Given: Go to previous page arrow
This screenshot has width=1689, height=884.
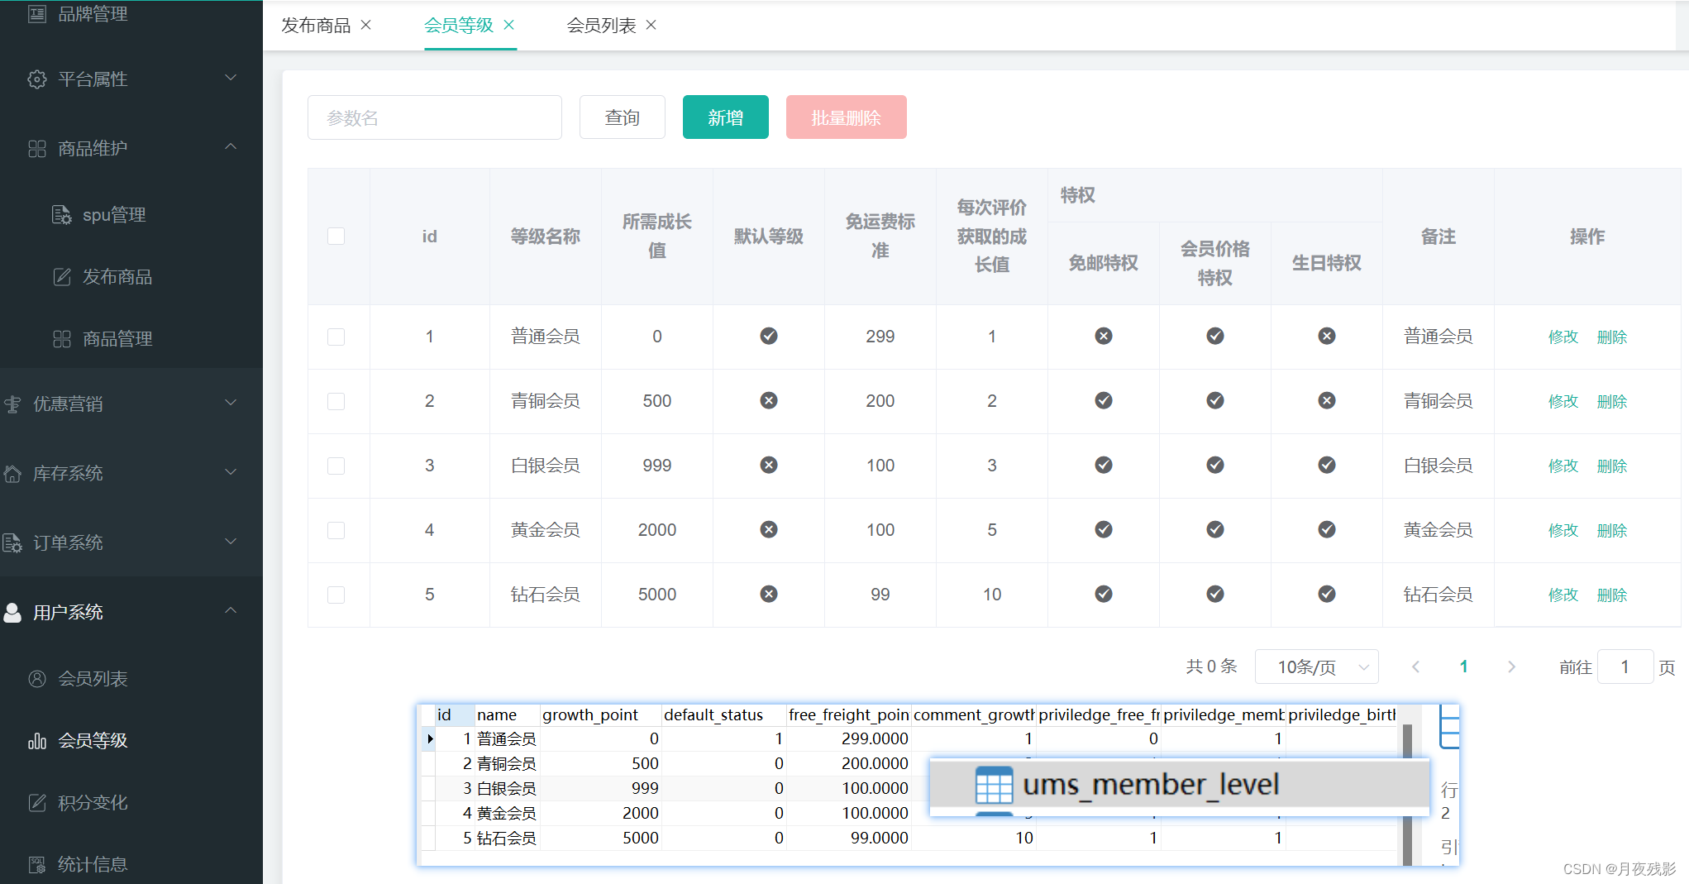Looking at the screenshot, I should click(1415, 667).
